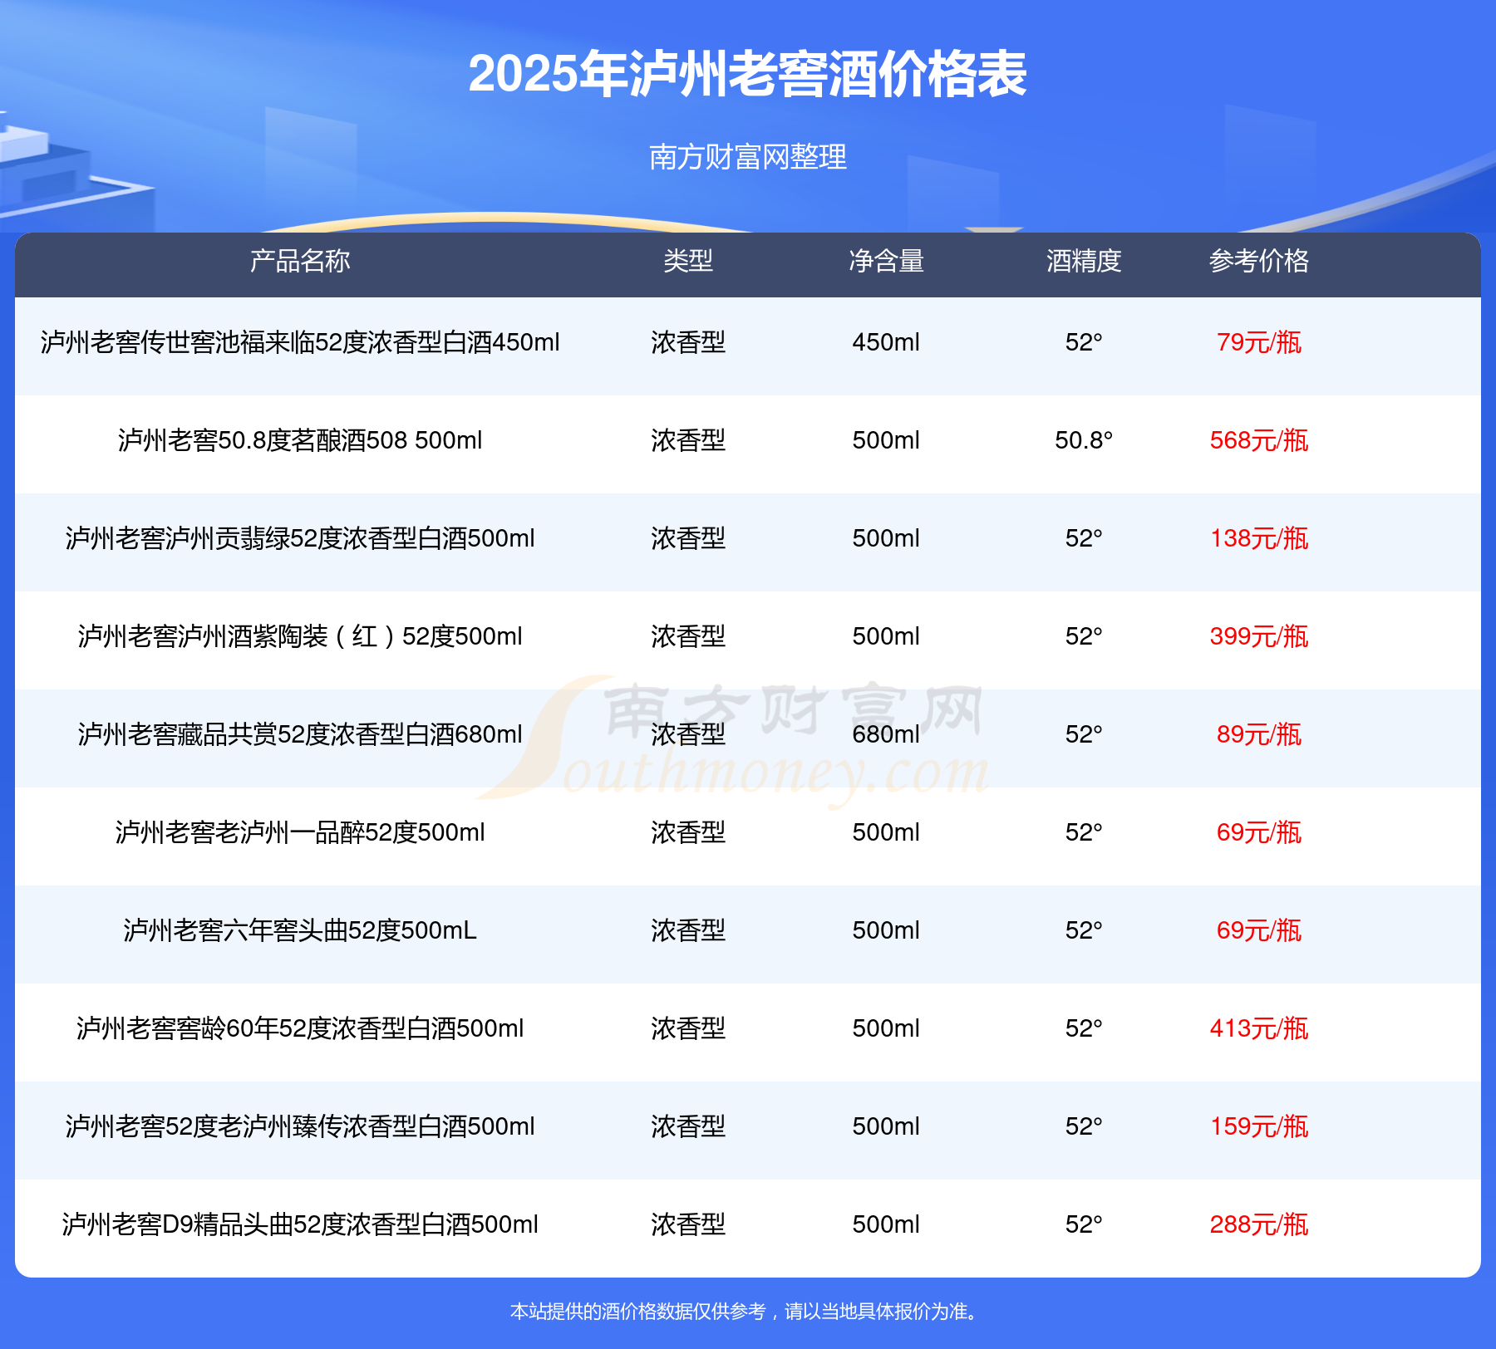Viewport: 1496px width, 1349px height.
Task: Click 52° in the 传世窖池福来临 row
Action: click(1084, 342)
